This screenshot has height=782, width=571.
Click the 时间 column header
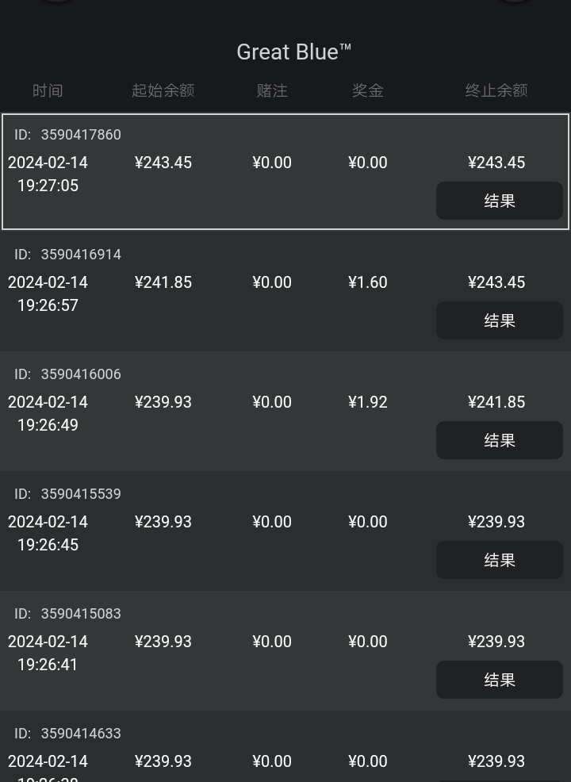point(48,90)
